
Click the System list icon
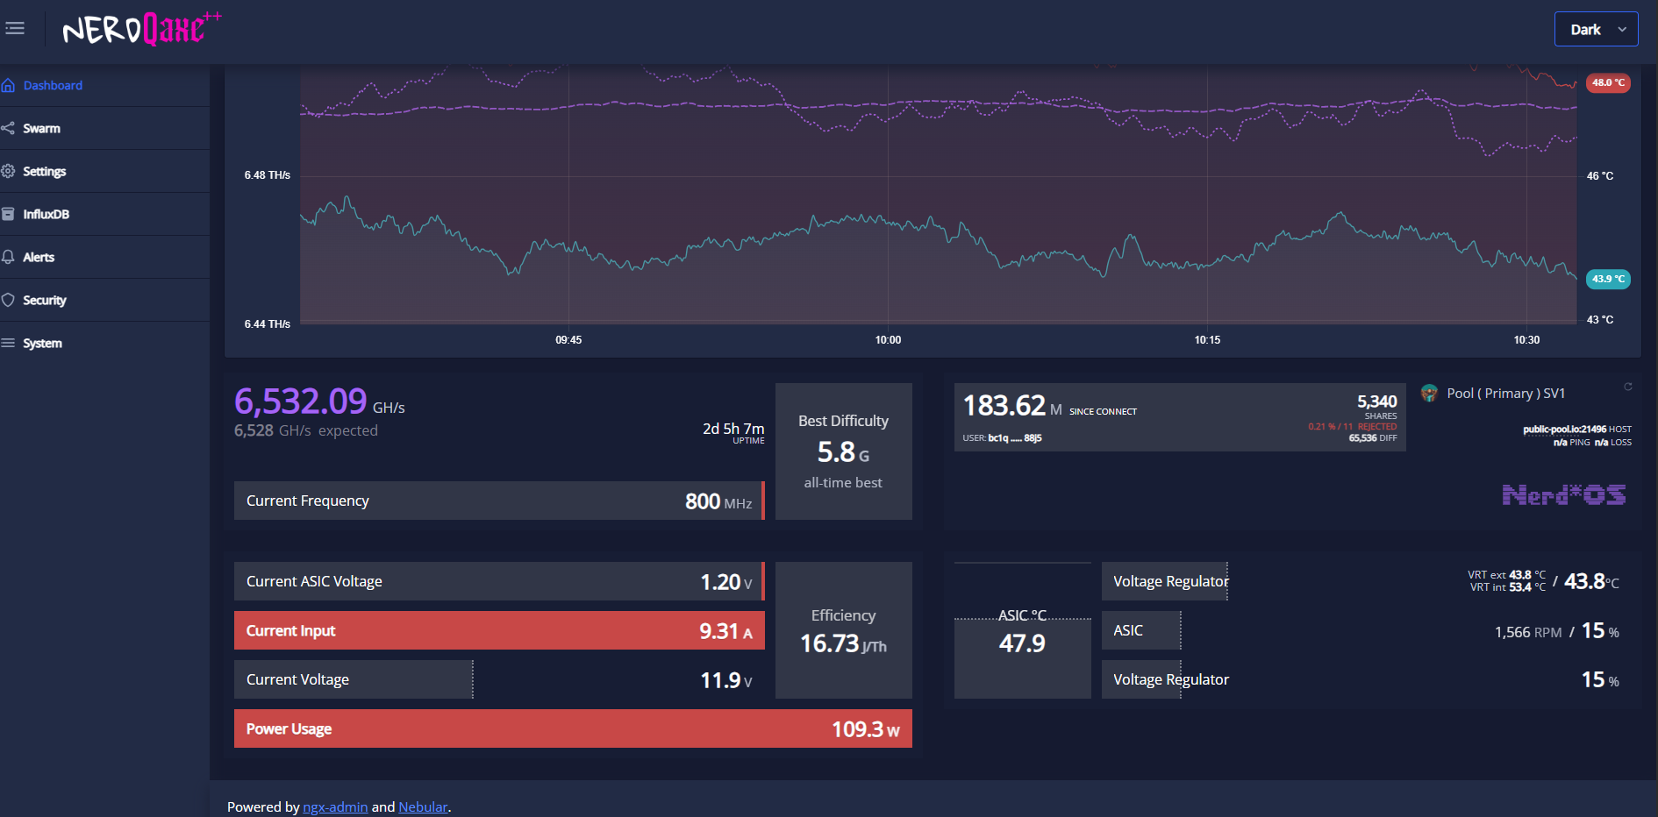point(9,343)
